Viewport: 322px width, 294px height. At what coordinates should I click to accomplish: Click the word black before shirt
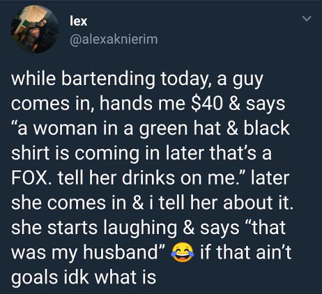pos(267,128)
